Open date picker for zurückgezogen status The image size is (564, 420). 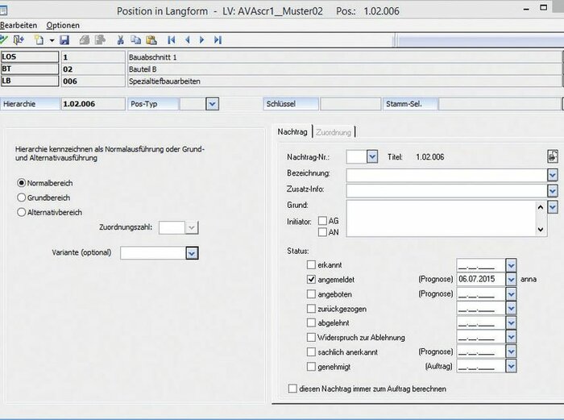click(511, 309)
